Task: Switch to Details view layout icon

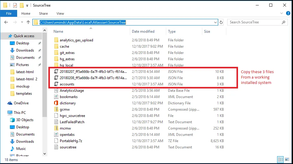Action: pos(280,160)
